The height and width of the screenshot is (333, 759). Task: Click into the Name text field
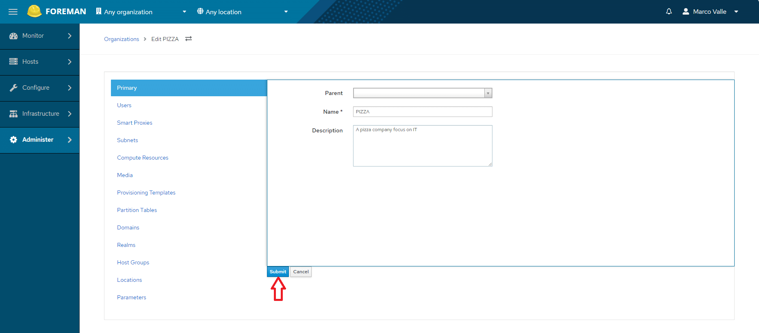coord(423,112)
